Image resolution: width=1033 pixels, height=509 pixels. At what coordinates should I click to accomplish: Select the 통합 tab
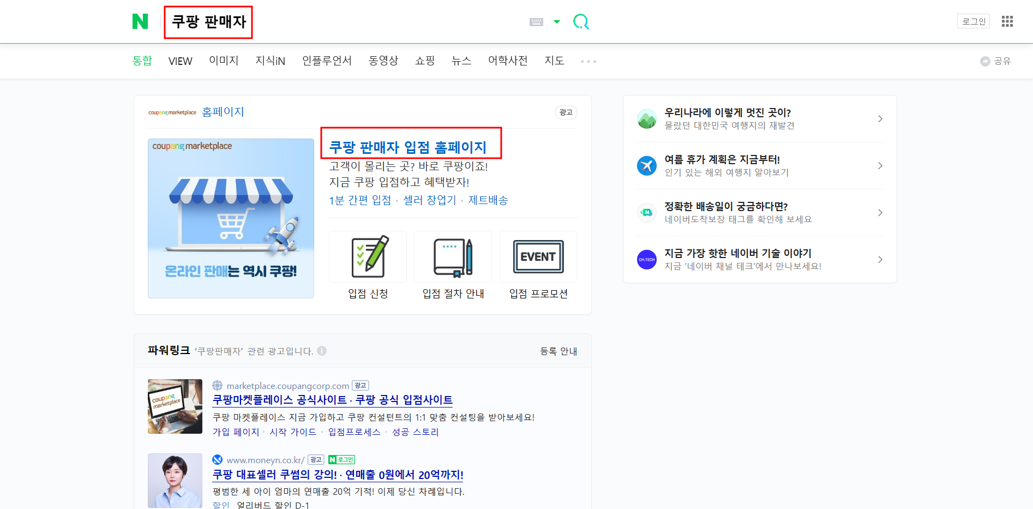[142, 61]
